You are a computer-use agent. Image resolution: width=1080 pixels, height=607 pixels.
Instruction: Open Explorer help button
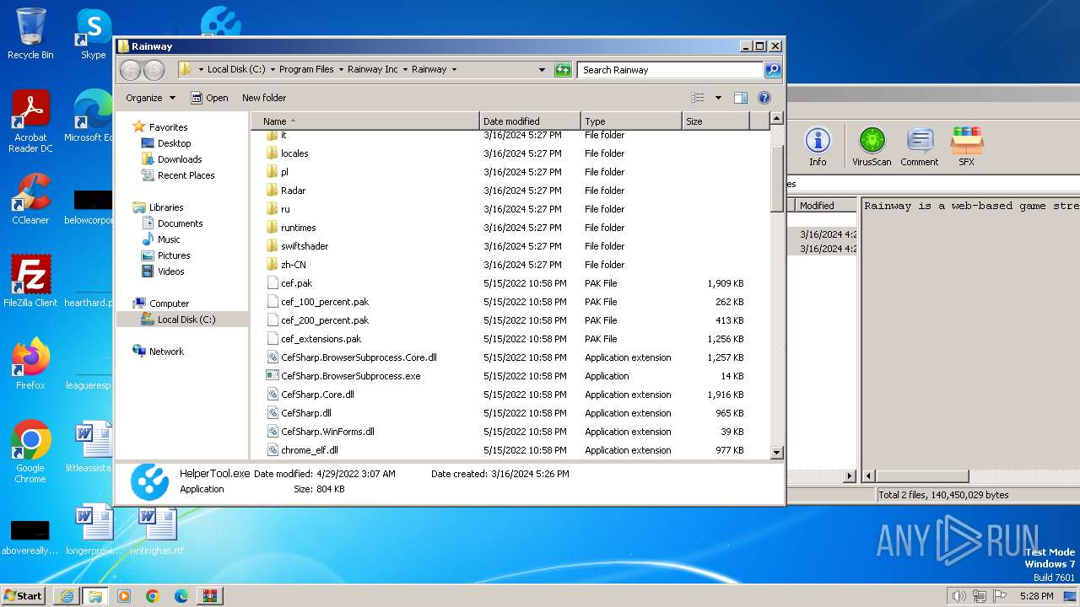pos(764,98)
